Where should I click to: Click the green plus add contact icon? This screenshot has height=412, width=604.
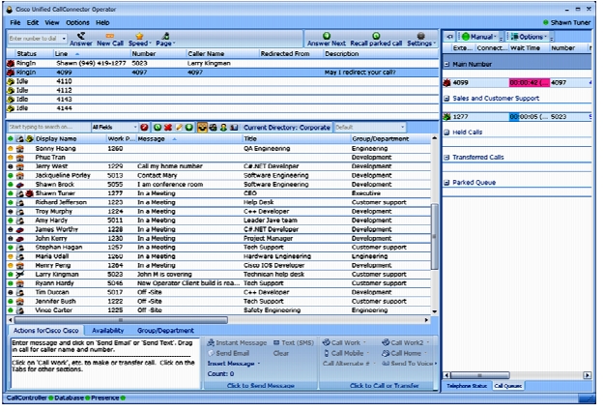pyautogui.click(x=188, y=128)
